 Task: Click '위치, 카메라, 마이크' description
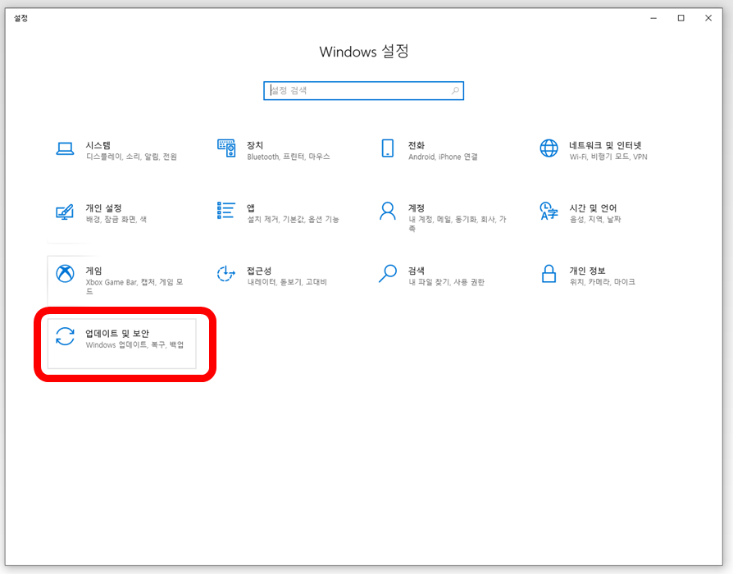[602, 282]
